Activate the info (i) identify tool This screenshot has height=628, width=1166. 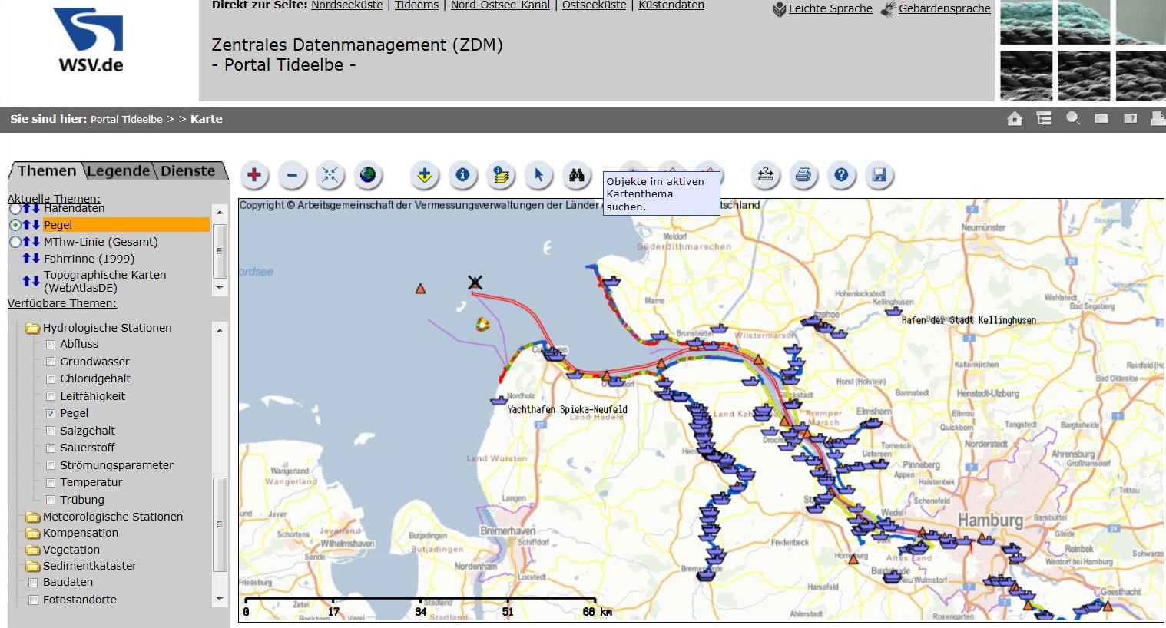[x=462, y=176]
